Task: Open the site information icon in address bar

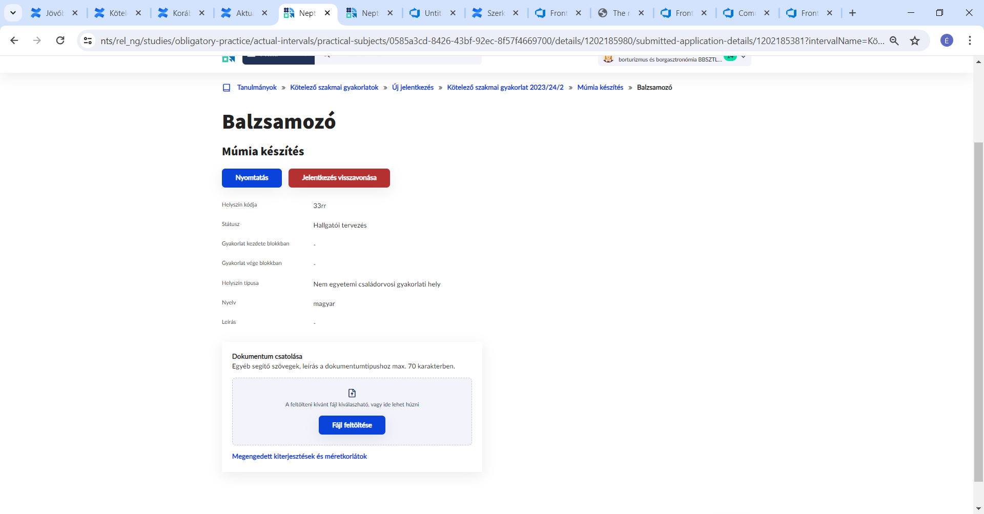Action: tap(88, 40)
